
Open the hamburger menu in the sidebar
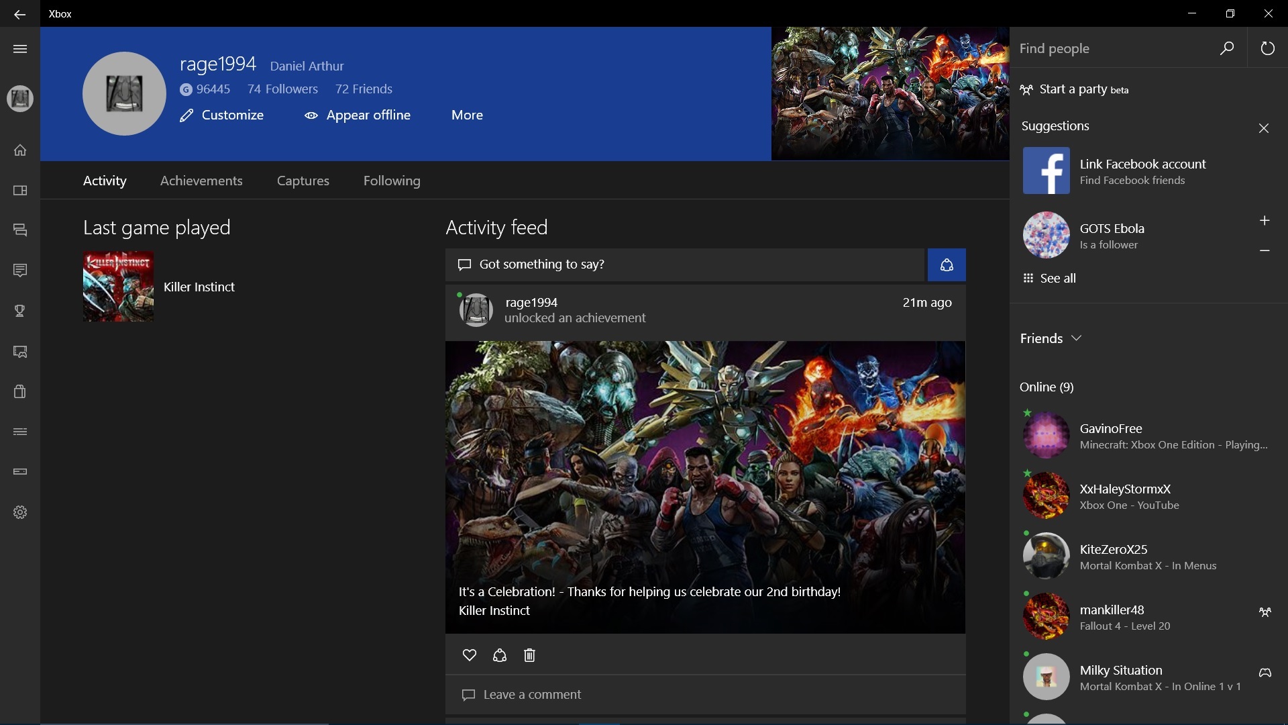[x=20, y=48]
